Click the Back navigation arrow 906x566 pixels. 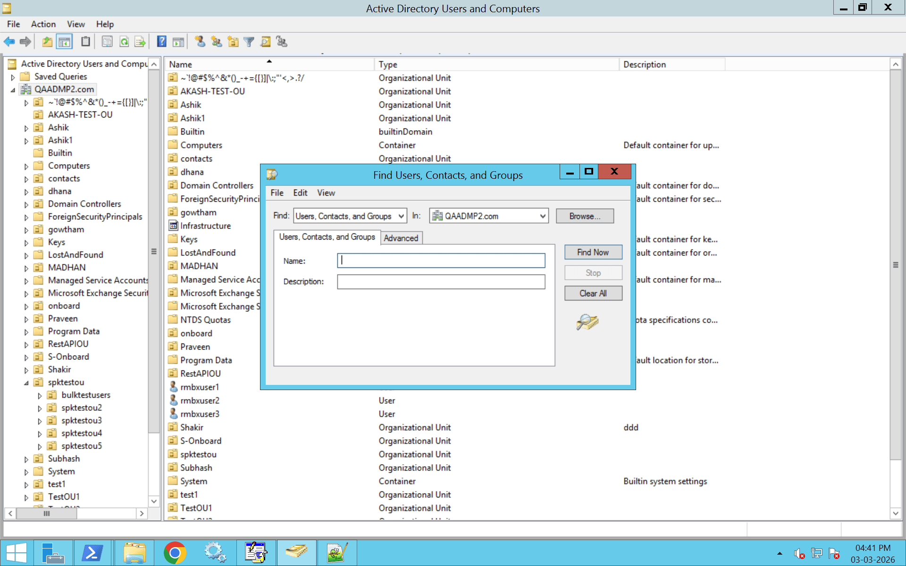(x=9, y=42)
